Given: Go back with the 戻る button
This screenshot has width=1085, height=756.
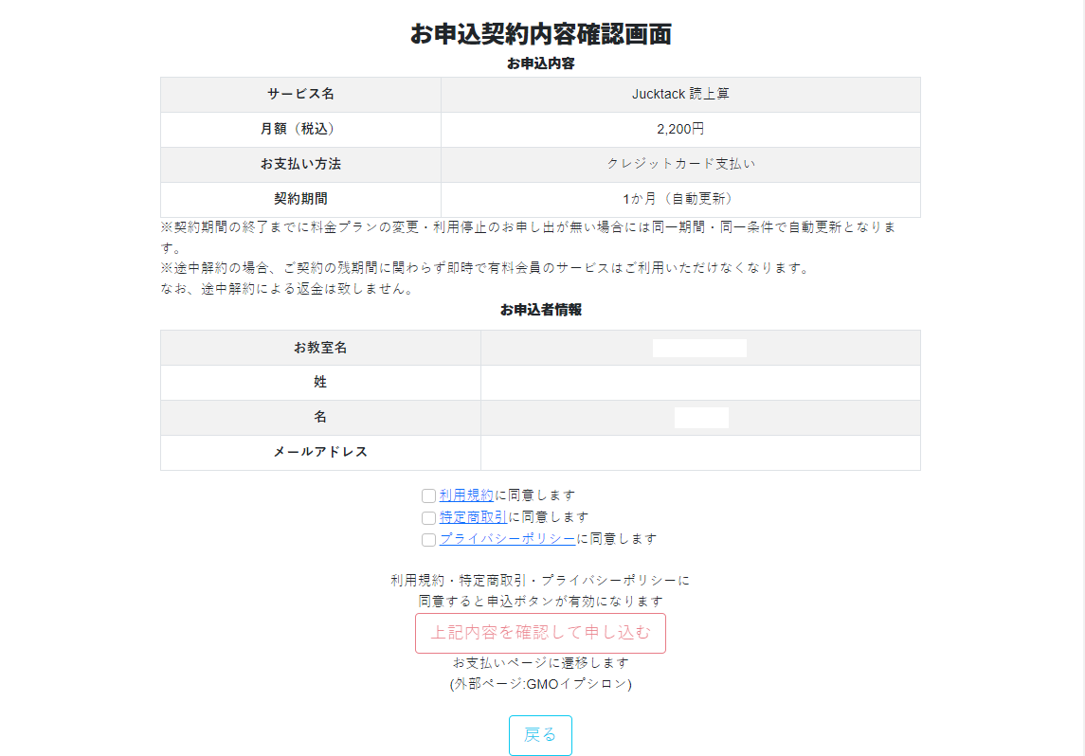Looking at the screenshot, I should (540, 735).
